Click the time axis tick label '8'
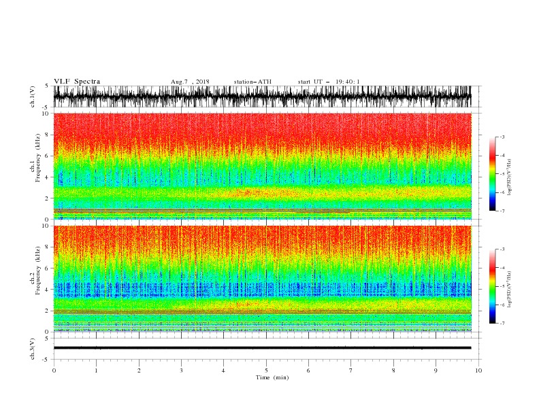539x416 pixels. pos(393,370)
